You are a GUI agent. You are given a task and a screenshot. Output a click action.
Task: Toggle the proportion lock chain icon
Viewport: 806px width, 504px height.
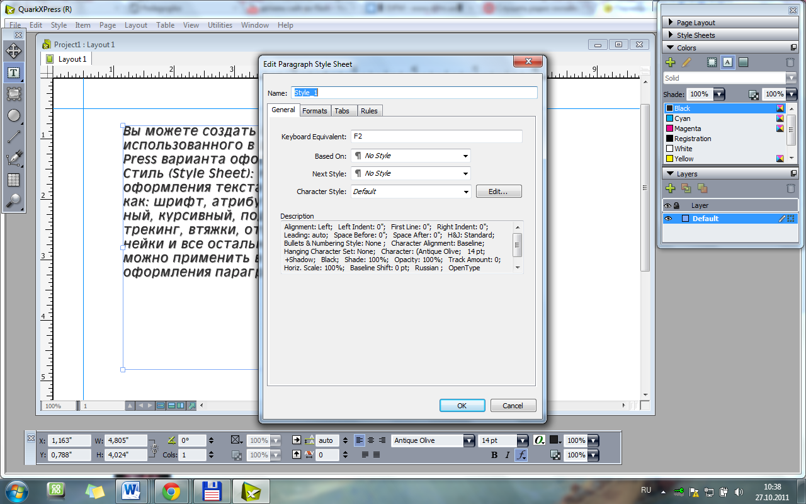point(153,448)
